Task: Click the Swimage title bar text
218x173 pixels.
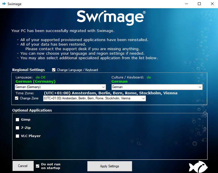Action: tap(14, 4)
